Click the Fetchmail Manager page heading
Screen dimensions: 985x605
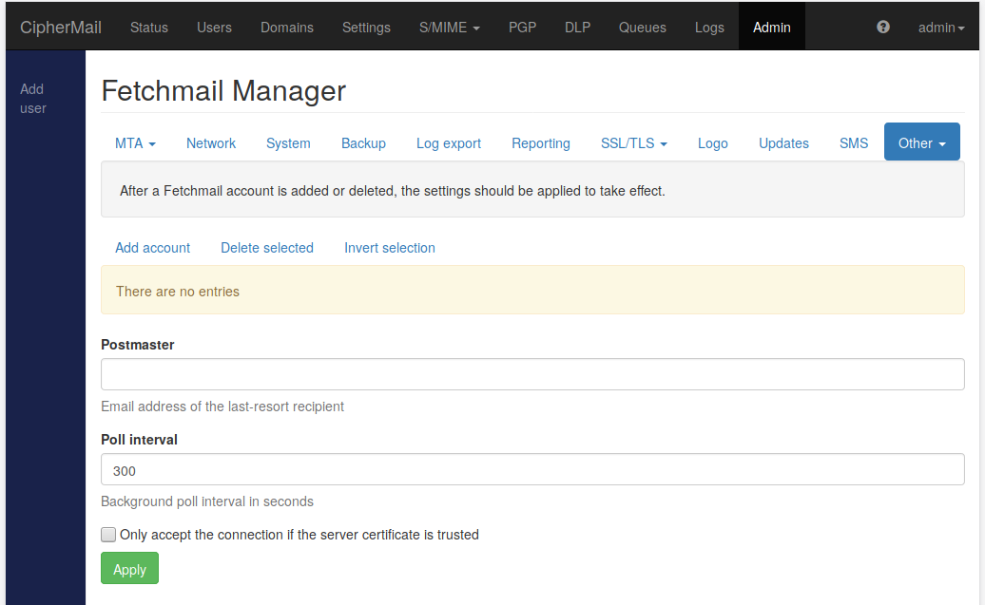pos(223,91)
